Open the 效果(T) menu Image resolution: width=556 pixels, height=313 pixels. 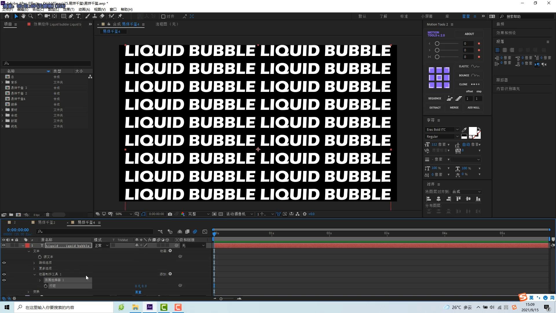pyautogui.click(x=69, y=10)
